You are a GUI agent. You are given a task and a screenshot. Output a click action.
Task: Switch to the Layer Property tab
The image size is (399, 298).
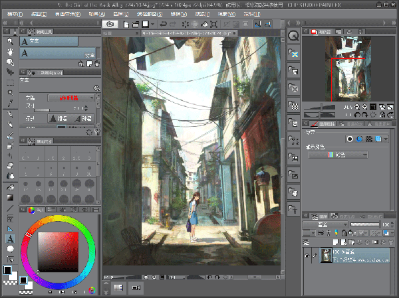[323, 124]
